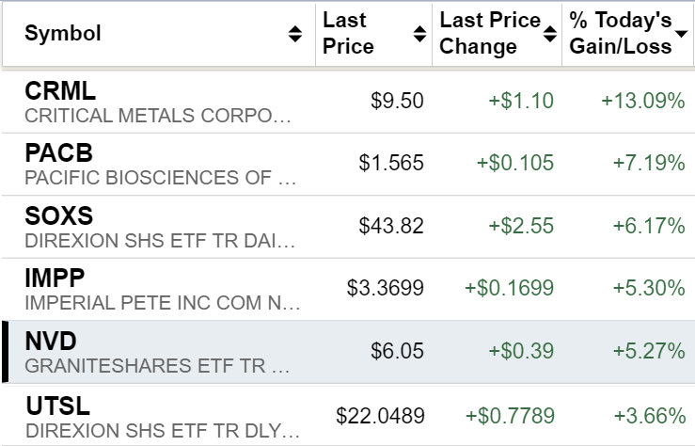
Task: Open the CRML ticker symbol link
Action: click(60, 91)
